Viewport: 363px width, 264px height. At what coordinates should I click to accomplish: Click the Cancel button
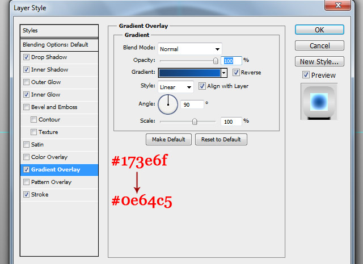(319, 45)
